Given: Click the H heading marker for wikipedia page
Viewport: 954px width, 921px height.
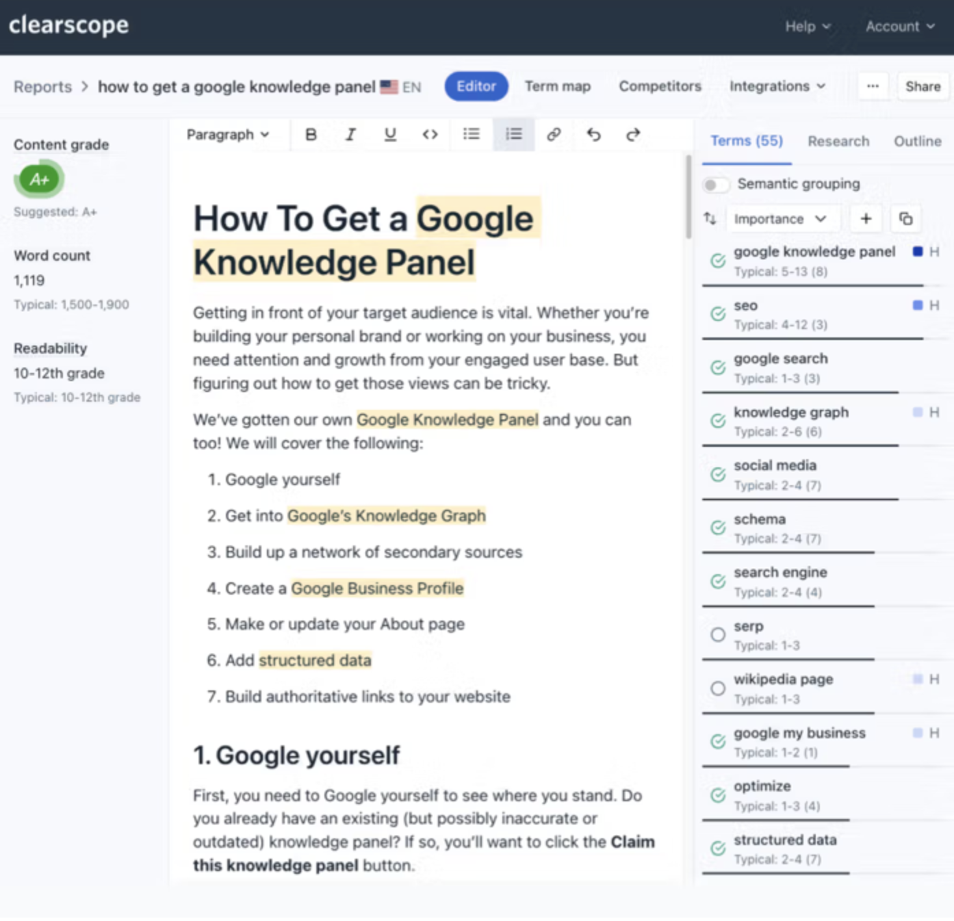Looking at the screenshot, I should (x=934, y=679).
